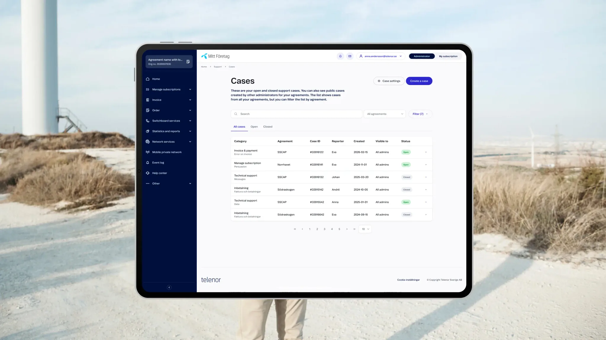
Task: Open the notifications bell icon
Action: click(x=340, y=56)
